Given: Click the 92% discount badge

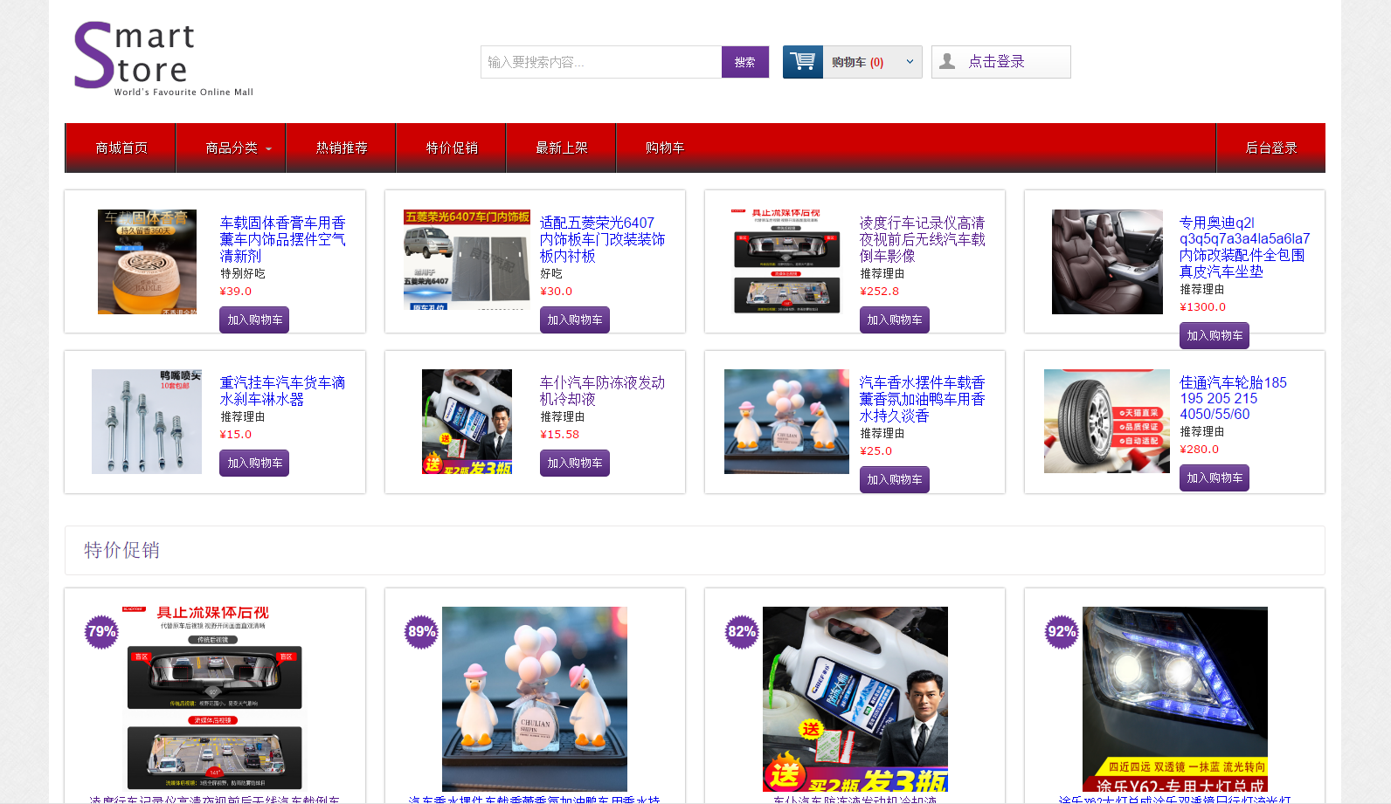Looking at the screenshot, I should click(x=1062, y=632).
